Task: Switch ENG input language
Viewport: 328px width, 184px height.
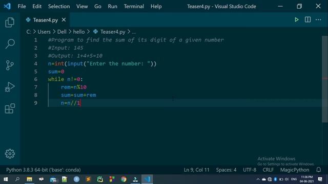Action: [294, 179]
